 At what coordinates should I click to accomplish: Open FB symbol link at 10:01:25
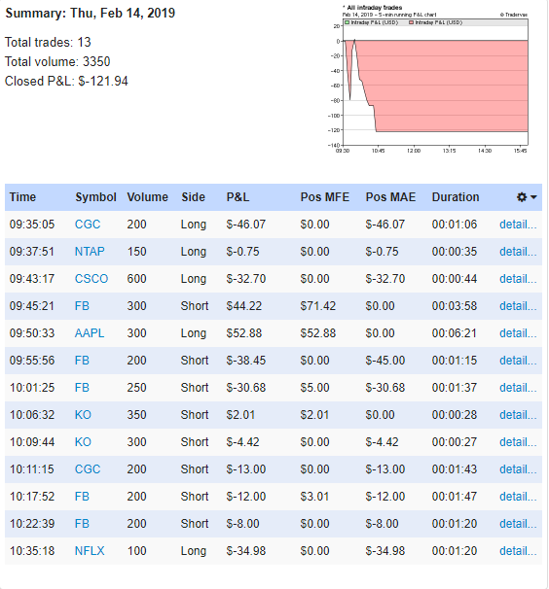pyautogui.click(x=82, y=388)
